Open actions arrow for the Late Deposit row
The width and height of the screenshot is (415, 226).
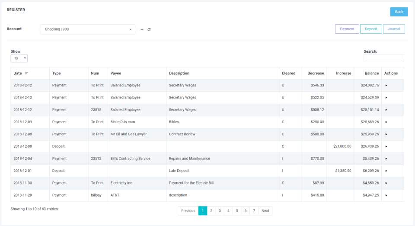coord(386,171)
